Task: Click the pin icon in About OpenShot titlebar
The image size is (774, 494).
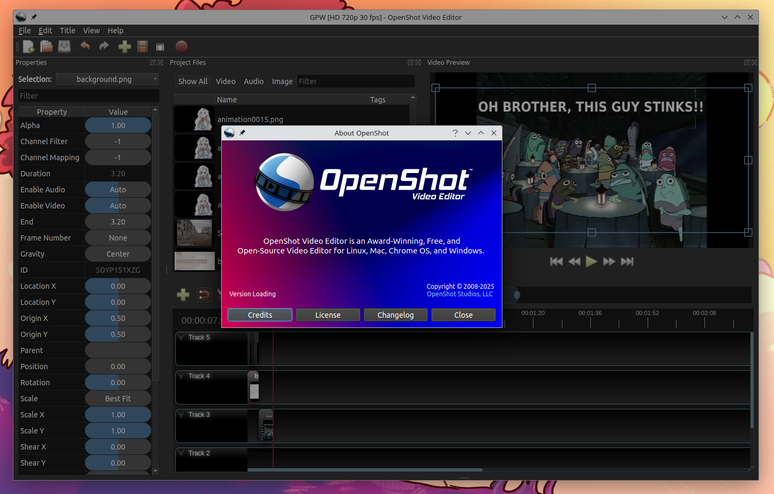Action: tap(242, 133)
